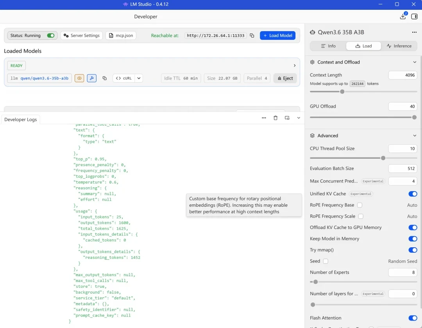422x328 pixels.
Task: Clear developer logs with trash icon
Action: click(x=275, y=118)
